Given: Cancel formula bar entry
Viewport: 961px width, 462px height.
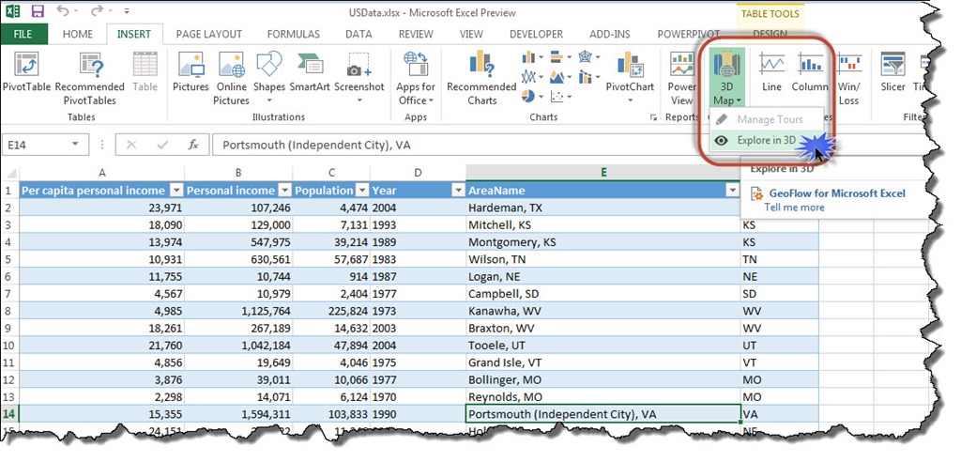Looking at the screenshot, I should click(x=130, y=145).
